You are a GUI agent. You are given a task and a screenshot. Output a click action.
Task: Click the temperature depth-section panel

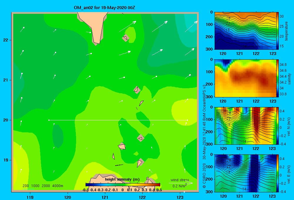point(245,31)
